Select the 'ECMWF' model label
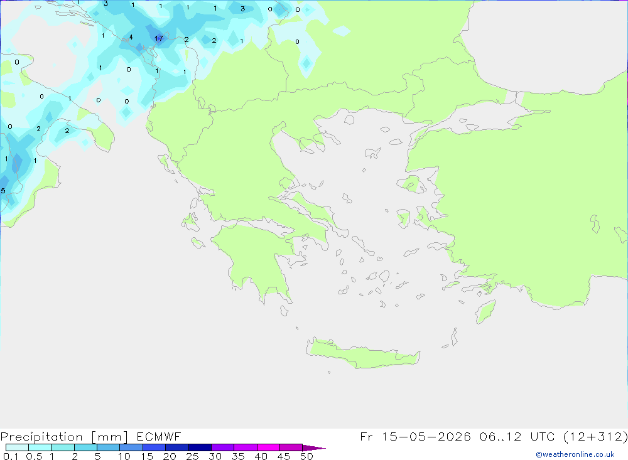This screenshot has width=628, height=460. pos(159,436)
